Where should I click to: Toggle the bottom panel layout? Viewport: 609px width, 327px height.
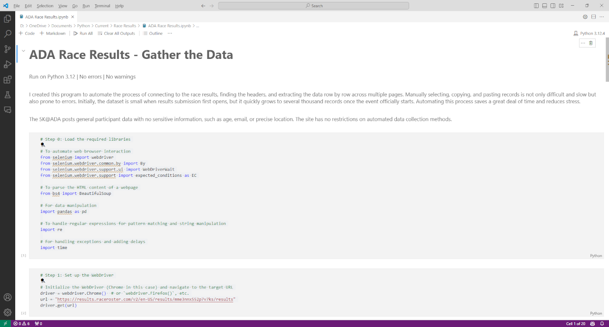(x=544, y=6)
